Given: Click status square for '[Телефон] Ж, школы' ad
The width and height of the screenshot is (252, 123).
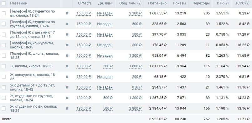Looking at the screenshot, I should 67,55.
